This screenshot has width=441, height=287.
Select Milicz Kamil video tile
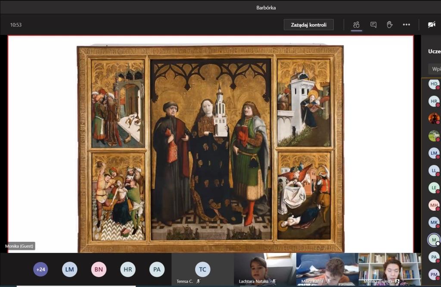[x=327, y=269]
